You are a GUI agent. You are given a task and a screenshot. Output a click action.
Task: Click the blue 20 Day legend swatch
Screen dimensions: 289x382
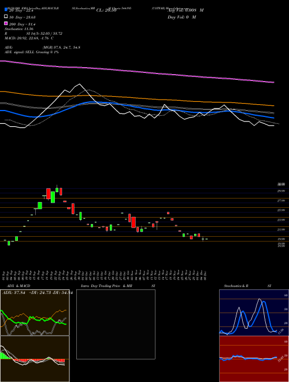coord(6,10)
